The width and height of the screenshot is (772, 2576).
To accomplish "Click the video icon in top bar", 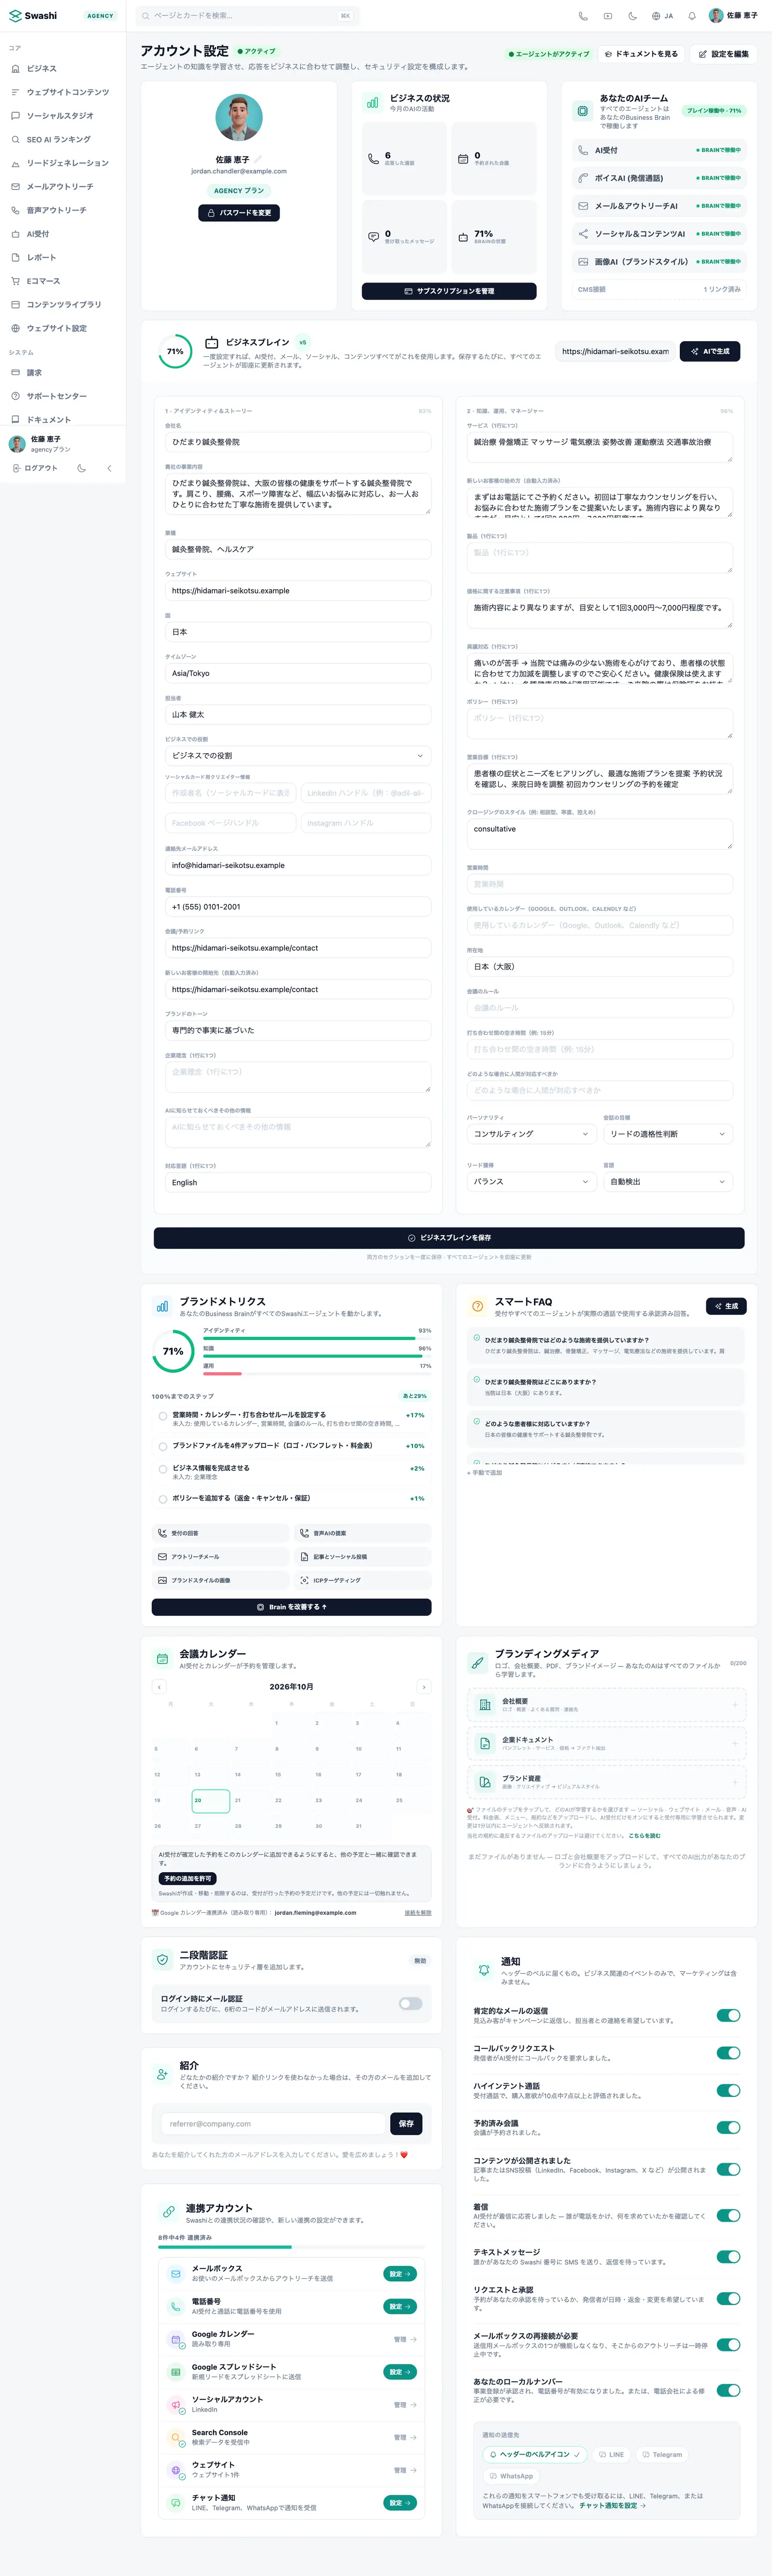I will (x=607, y=16).
